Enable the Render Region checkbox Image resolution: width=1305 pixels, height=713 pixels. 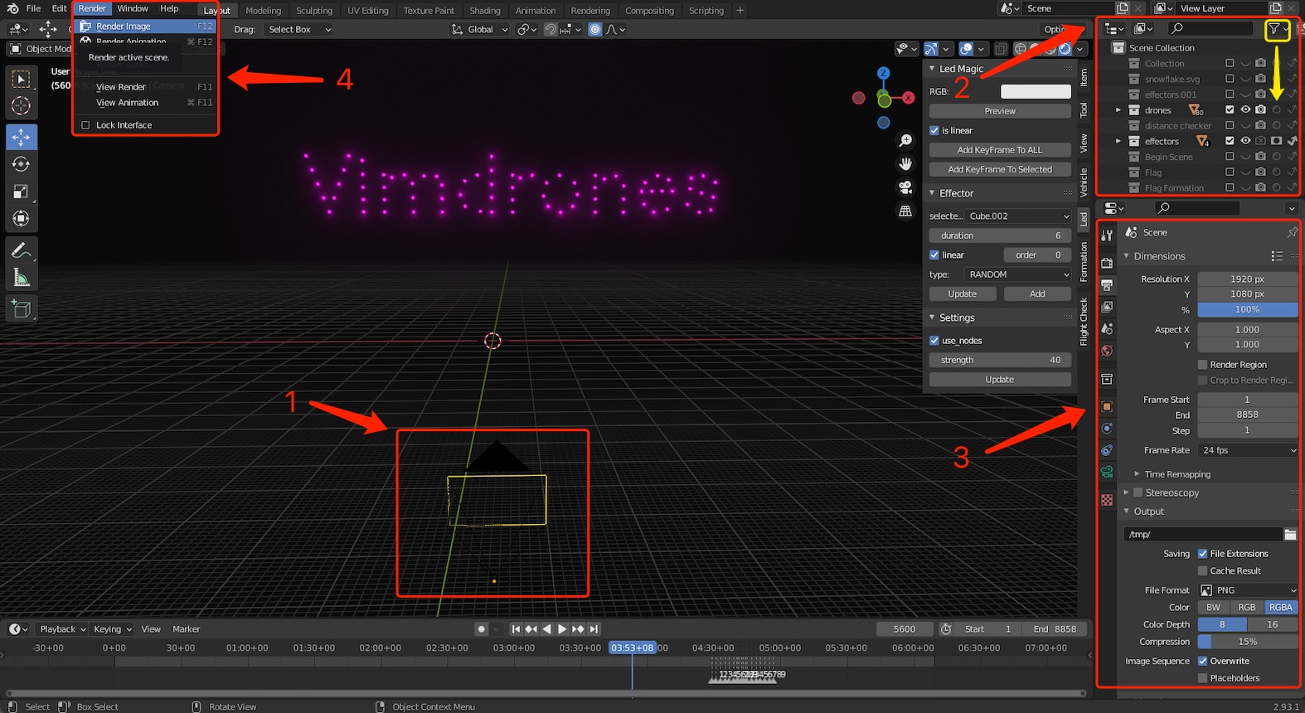[x=1202, y=365]
